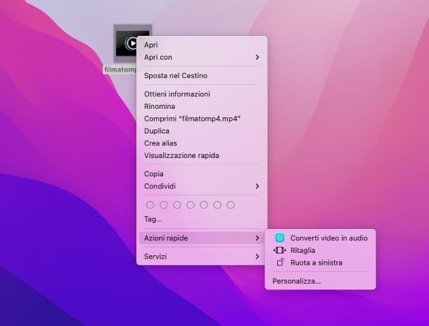Click the Ruota a sinistra rotate icon
The height and width of the screenshot is (326, 429).
280,262
